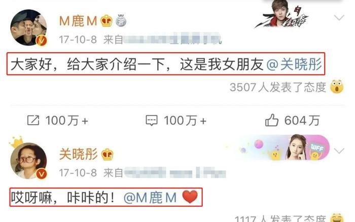Tap the surprised emoji reaction icon

point(337,87)
